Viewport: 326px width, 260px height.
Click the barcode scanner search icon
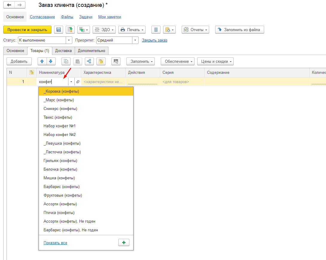116,61
